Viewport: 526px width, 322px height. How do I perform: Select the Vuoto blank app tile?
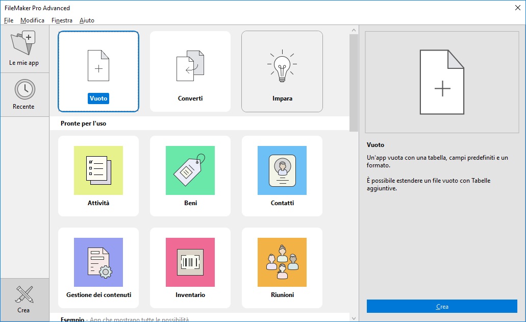pos(98,71)
